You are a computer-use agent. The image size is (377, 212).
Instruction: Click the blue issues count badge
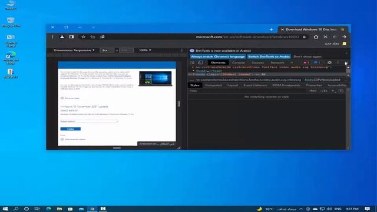point(317,63)
